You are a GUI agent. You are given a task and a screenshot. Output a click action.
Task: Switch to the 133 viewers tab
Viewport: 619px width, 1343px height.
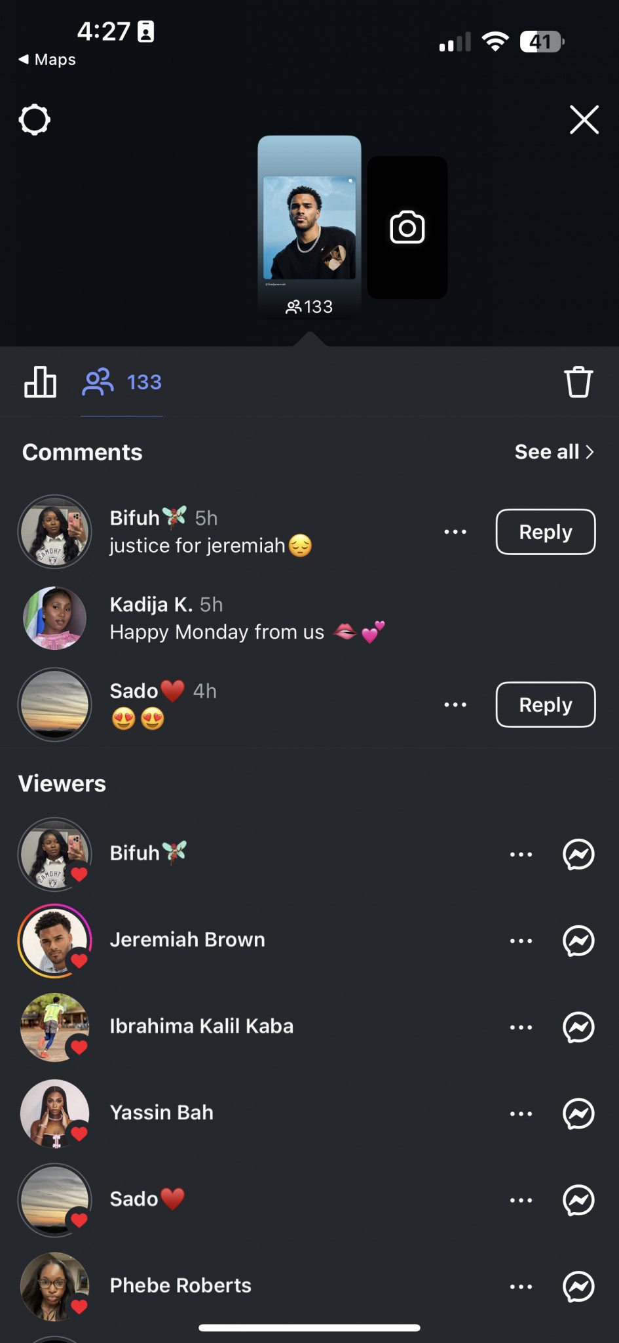122,382
